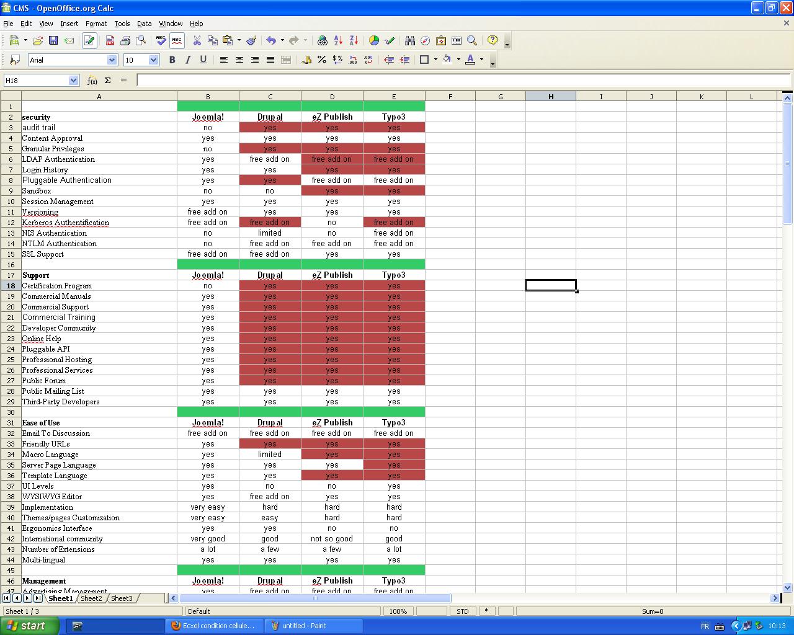Apply Currency number format icon

(x=306, y=60)
